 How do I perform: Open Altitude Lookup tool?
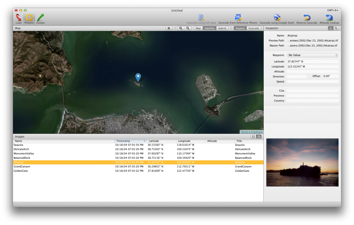329,18
